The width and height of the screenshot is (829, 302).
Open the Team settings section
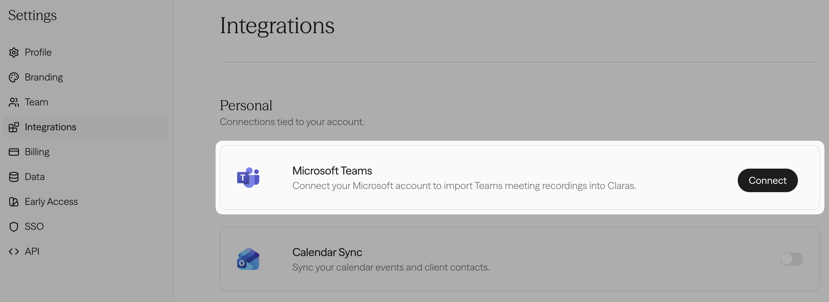85,102
